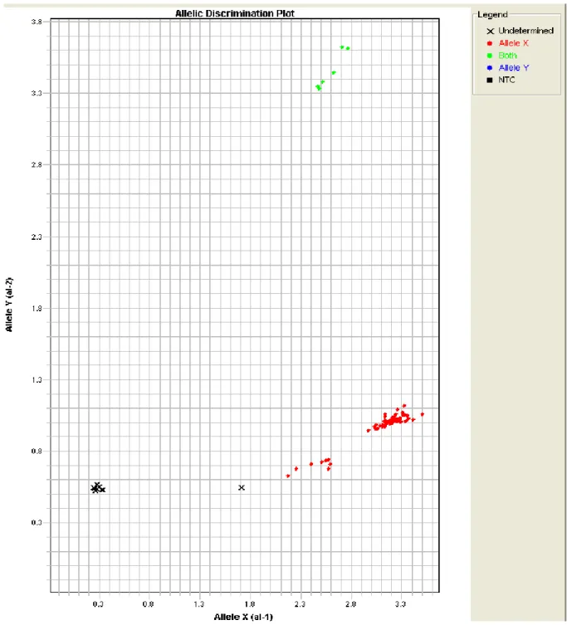
Task: Click the green Both legend dot
Action: [490, 56]
